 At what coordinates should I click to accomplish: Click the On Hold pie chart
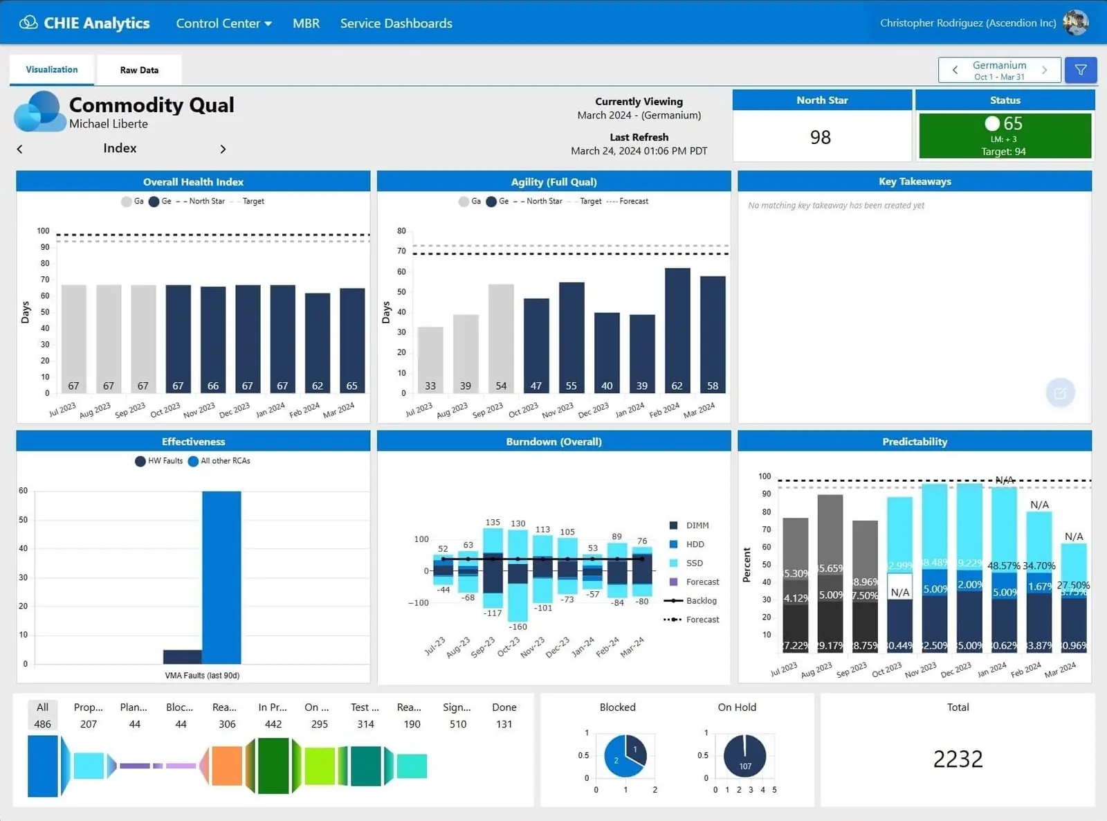[745, 756]
